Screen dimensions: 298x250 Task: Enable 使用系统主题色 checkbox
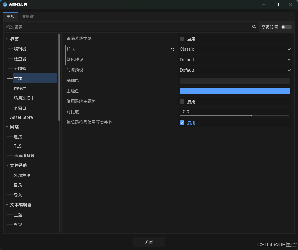(x=182, y=102)
